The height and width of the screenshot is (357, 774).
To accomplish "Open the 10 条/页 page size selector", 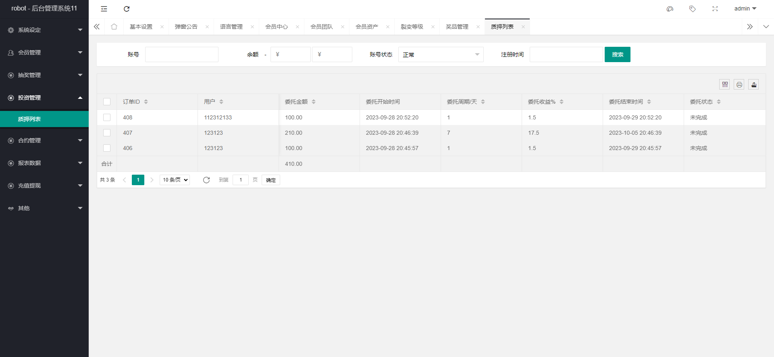I will pyautogui.click(x=175, y=180).
